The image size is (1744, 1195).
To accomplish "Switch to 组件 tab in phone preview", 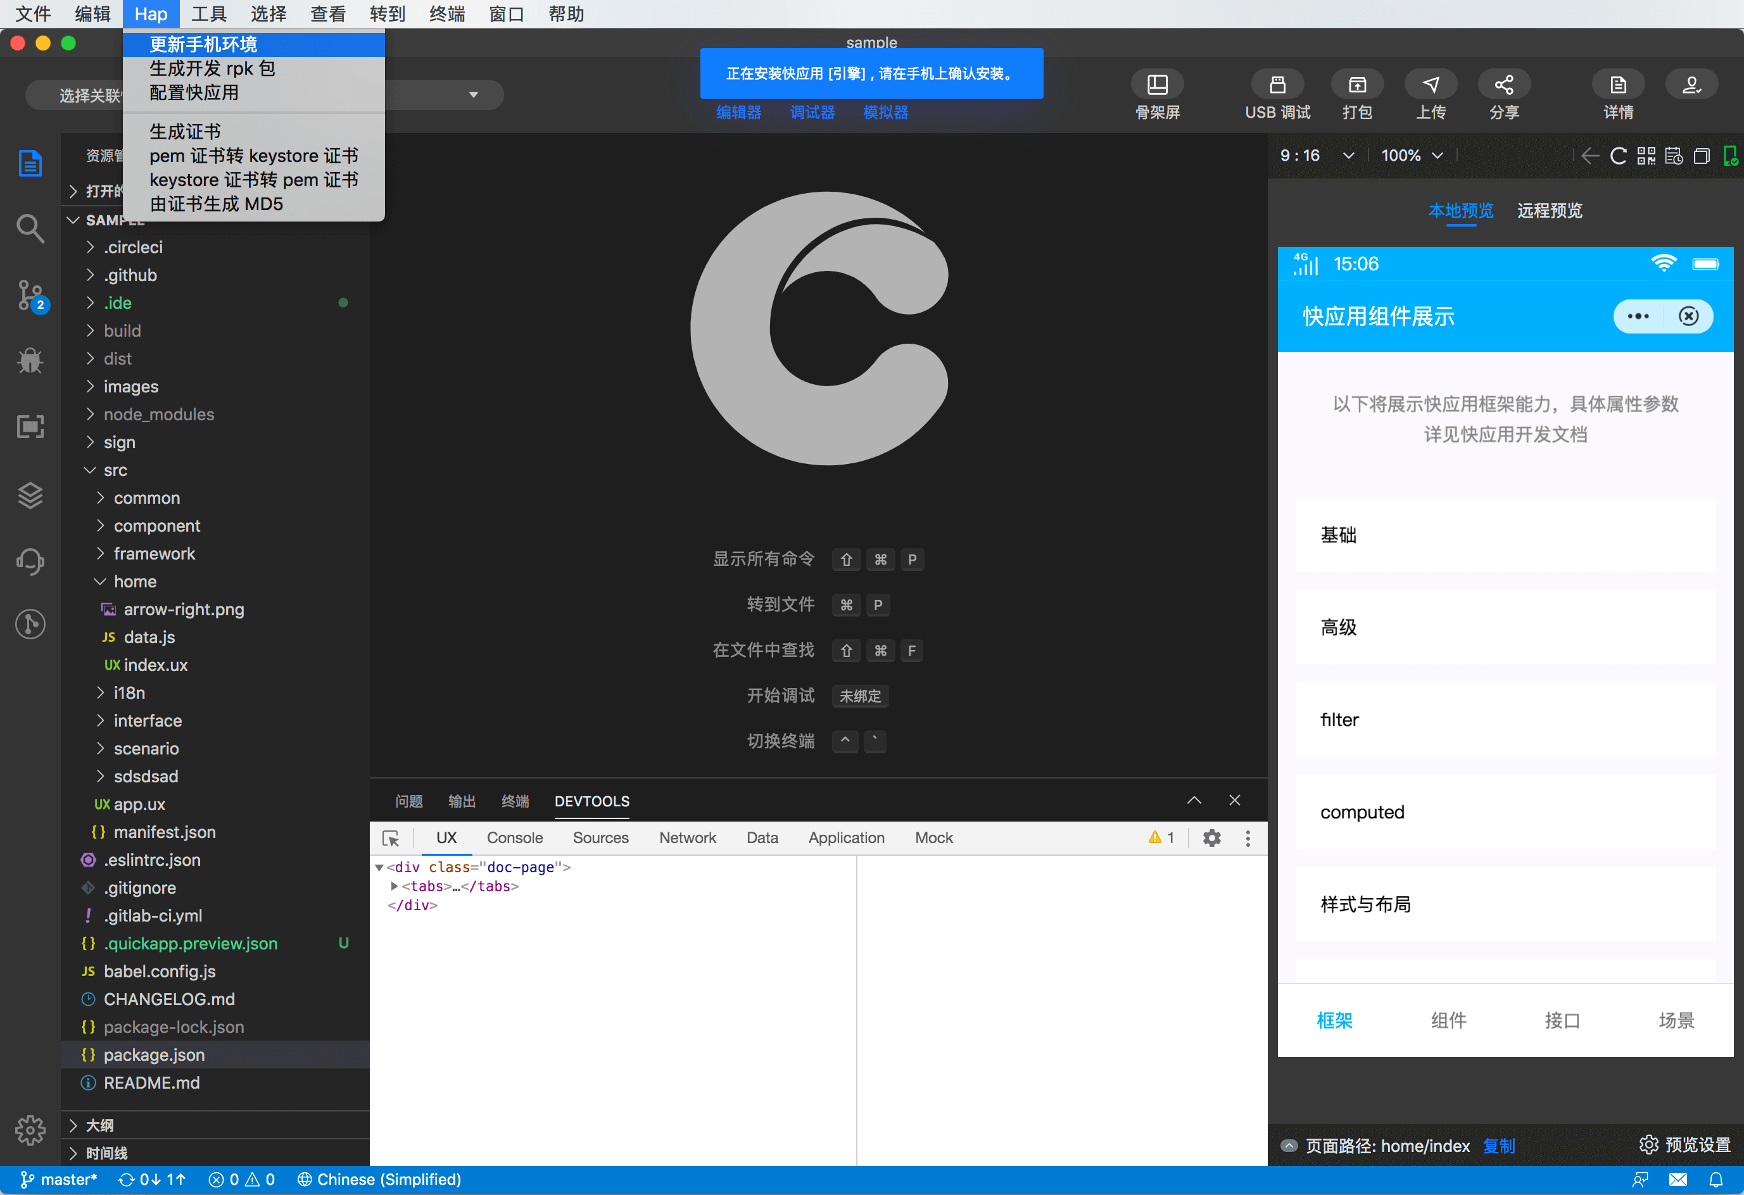I will click(1448, 1020).
